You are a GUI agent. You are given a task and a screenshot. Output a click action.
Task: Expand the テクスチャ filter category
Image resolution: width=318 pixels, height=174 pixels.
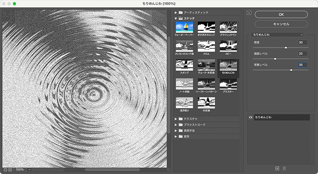click(176, 118)
